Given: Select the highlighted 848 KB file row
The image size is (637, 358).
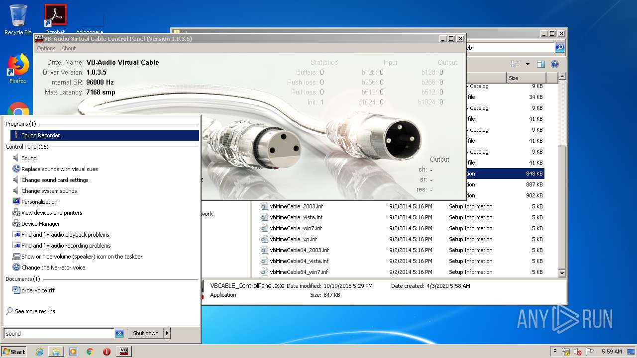Looking at the screenshot, I should pyautogui.click(x=505, y=174).
